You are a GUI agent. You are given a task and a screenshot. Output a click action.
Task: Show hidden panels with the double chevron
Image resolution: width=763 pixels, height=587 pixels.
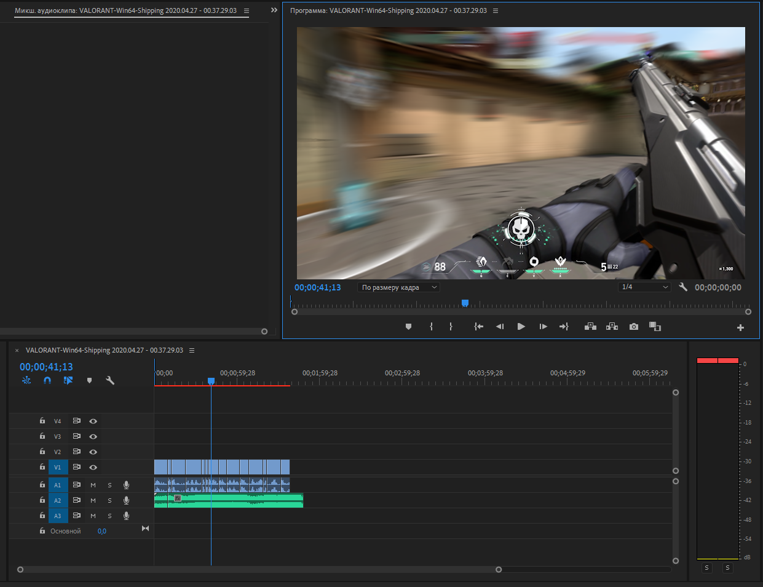(x=274, y=10)
